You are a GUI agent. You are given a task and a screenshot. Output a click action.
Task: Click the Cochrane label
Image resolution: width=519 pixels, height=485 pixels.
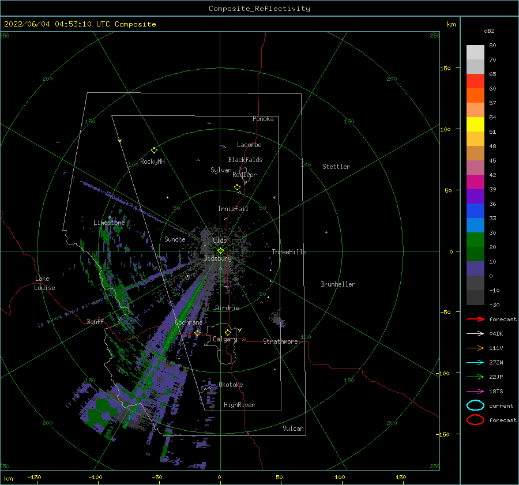click(x=189, y=322)
